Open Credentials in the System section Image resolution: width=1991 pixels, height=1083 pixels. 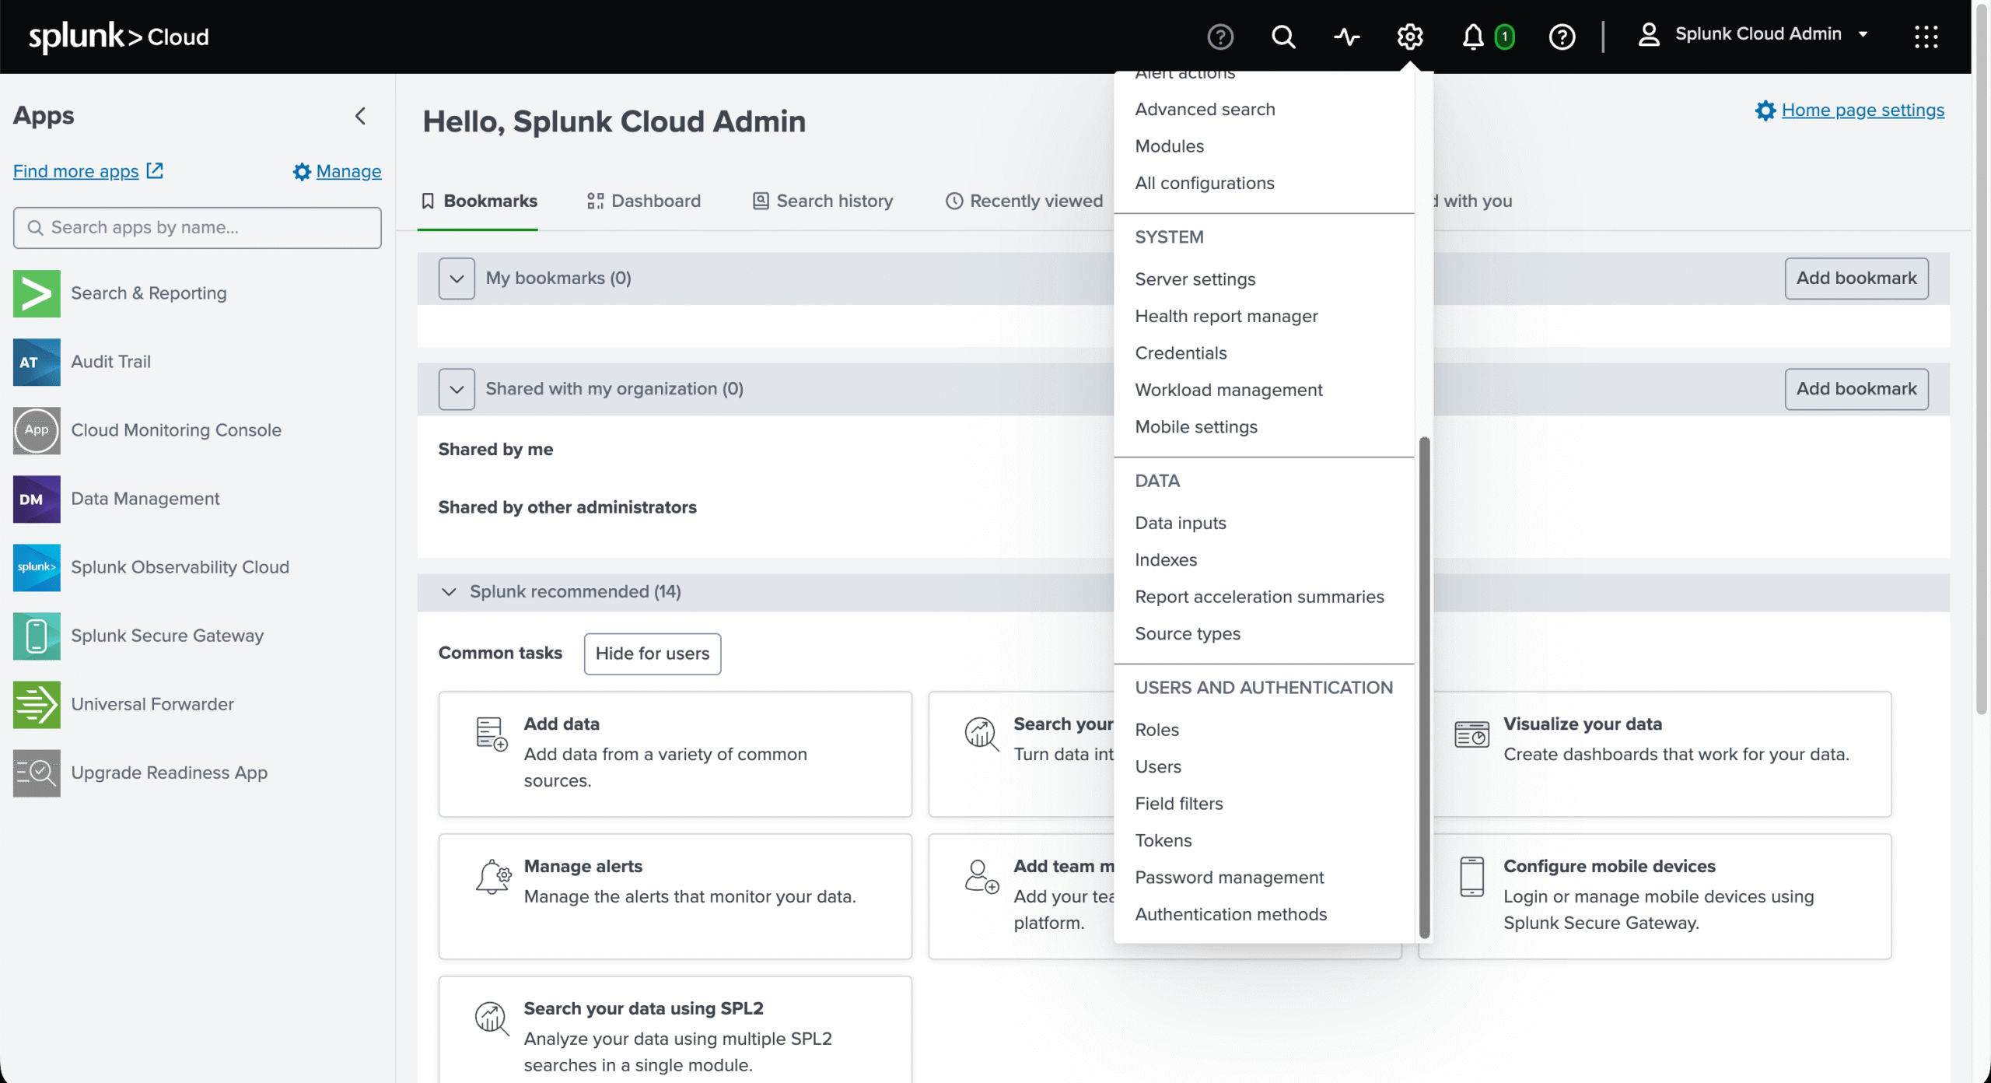click(x=1181, y=353)
